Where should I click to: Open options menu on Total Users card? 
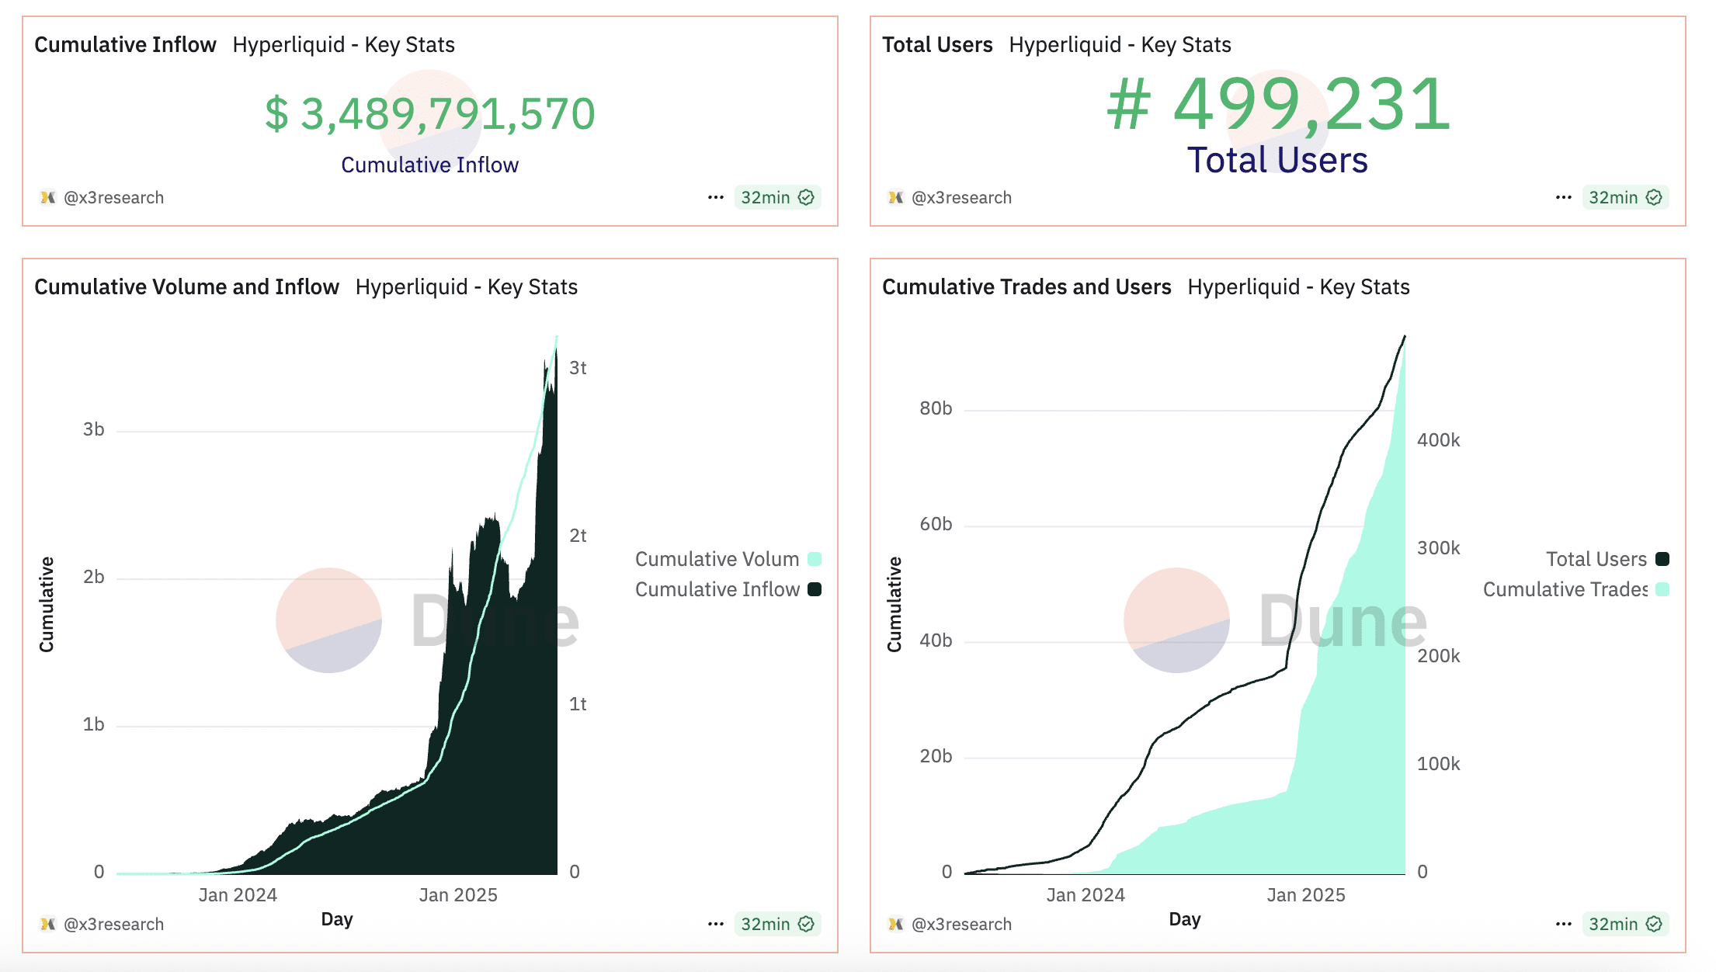[x=1563, y=198]
